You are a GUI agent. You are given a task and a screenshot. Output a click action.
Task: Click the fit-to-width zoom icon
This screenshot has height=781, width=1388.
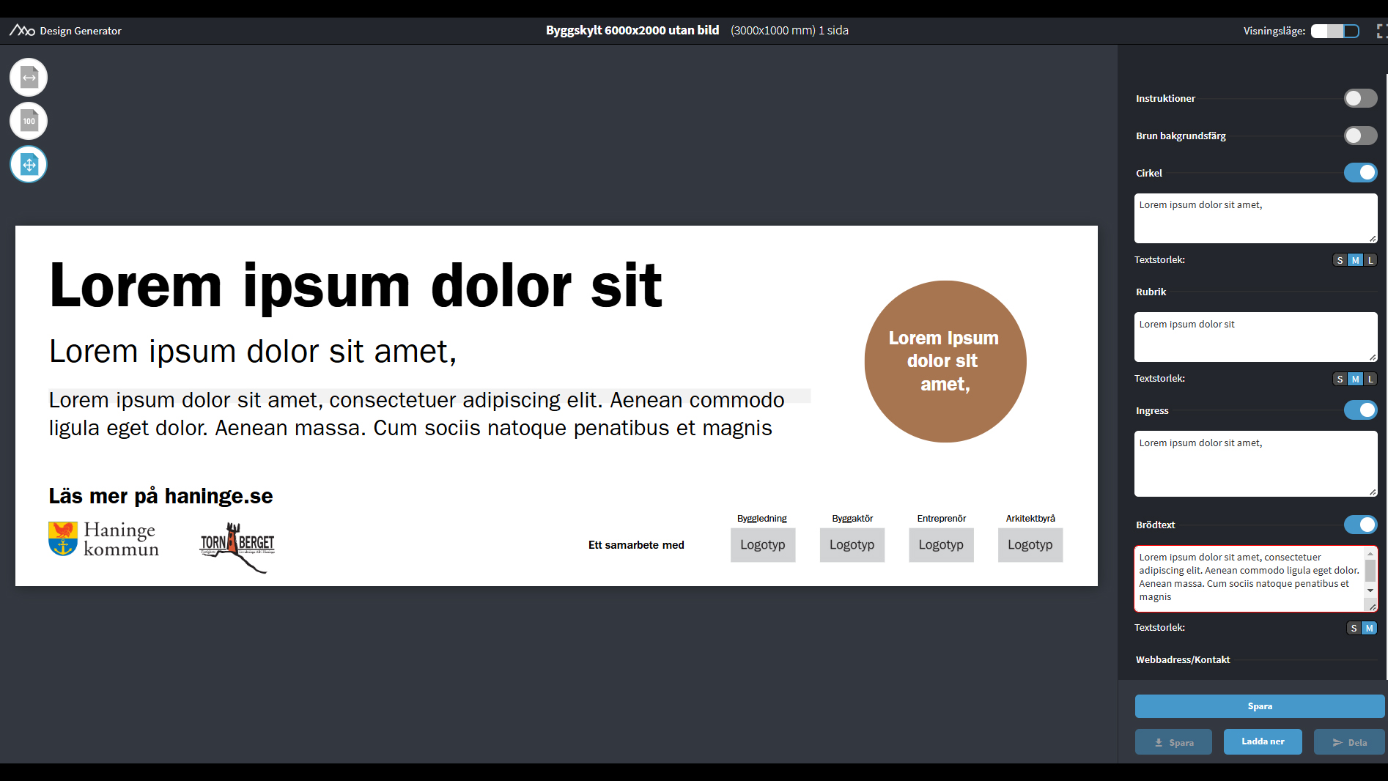click(x=29, y=78)
